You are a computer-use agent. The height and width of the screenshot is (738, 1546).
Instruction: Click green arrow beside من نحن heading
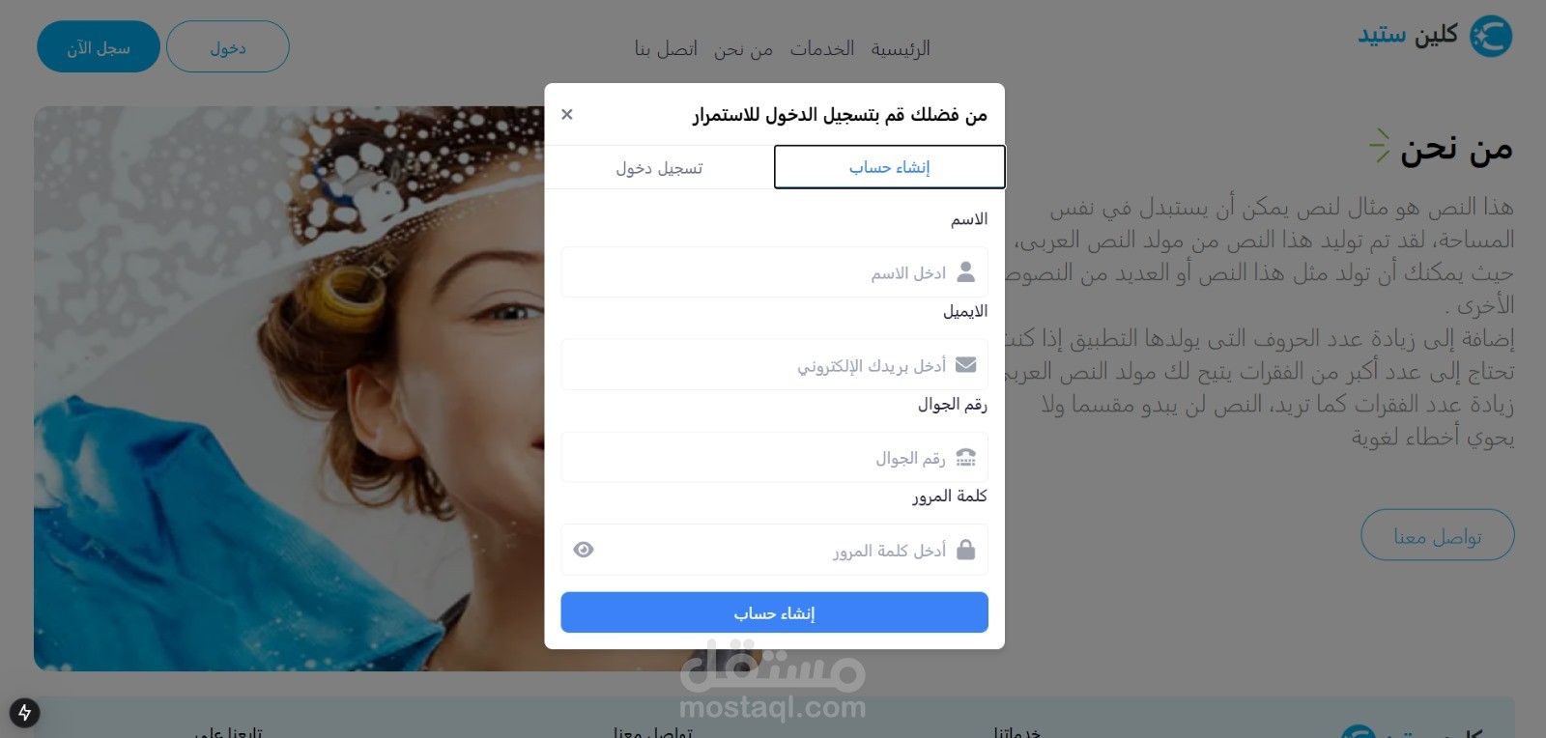point(1380,146)
